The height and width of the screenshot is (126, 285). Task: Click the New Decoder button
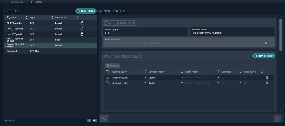(264, 56)
